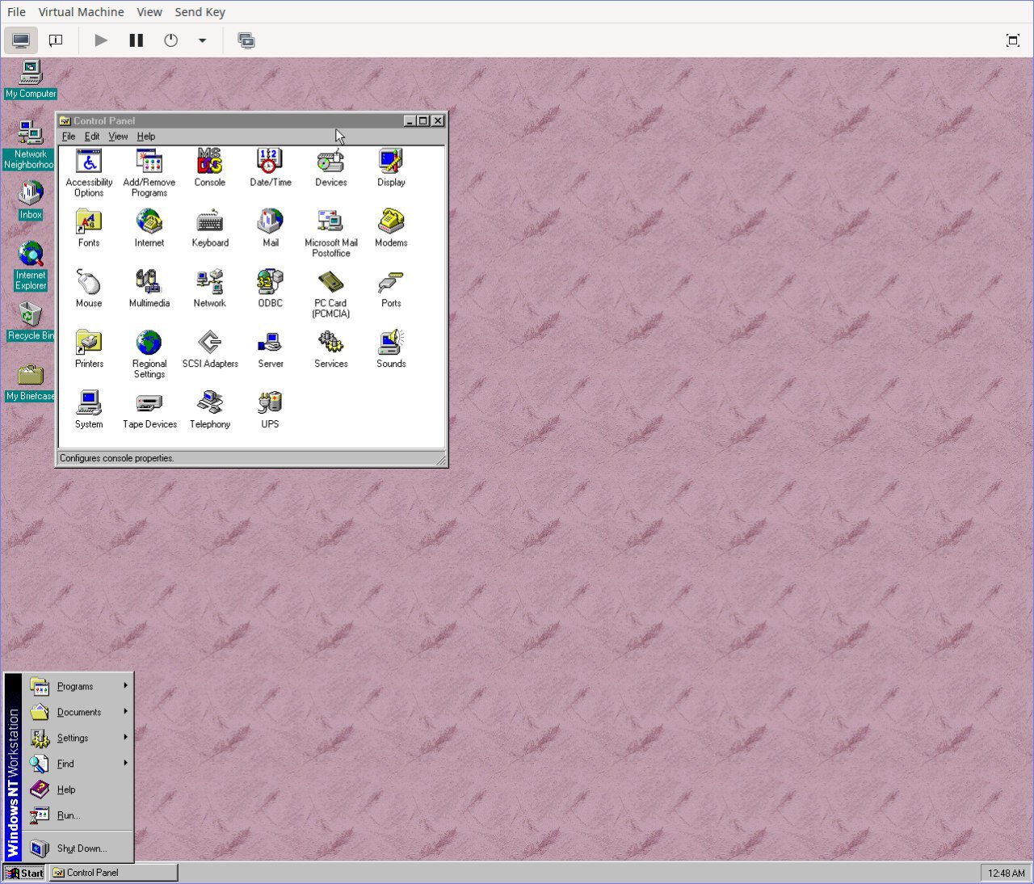Open the virtual machine power options dropdown arrow

tap(202, 40)
